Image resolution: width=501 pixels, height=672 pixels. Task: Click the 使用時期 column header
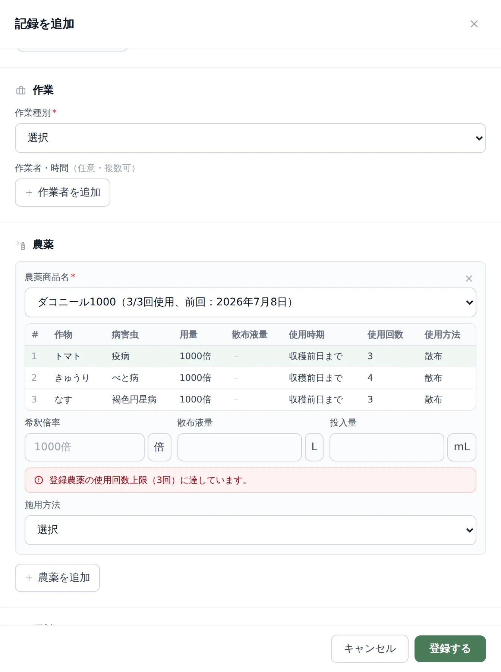[307, 335]
